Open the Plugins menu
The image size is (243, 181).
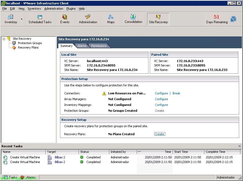coord(71,9)
